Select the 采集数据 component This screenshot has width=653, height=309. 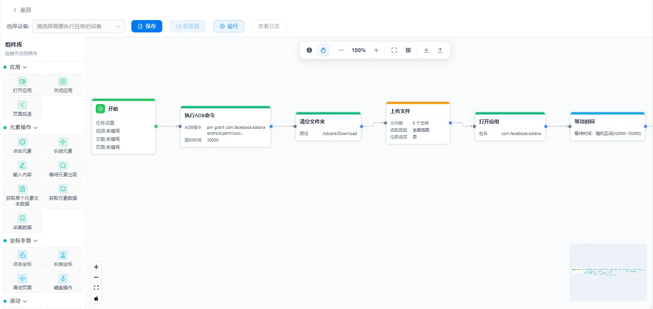22,222
